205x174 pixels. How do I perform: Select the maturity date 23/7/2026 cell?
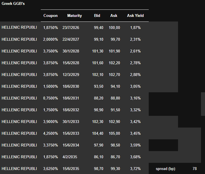coord(71,28)
